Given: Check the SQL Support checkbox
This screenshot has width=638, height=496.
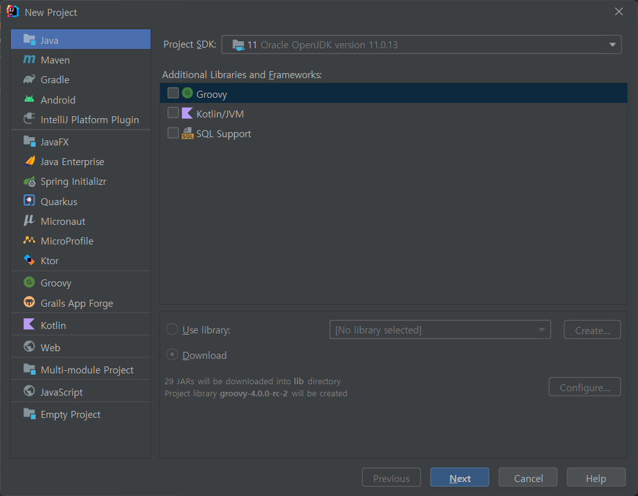Looking at the screenshot, I should pyautogui.click(x=173, y=133).
